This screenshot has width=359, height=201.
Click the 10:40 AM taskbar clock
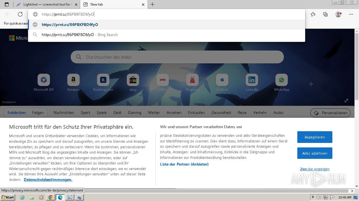(345, 197)
